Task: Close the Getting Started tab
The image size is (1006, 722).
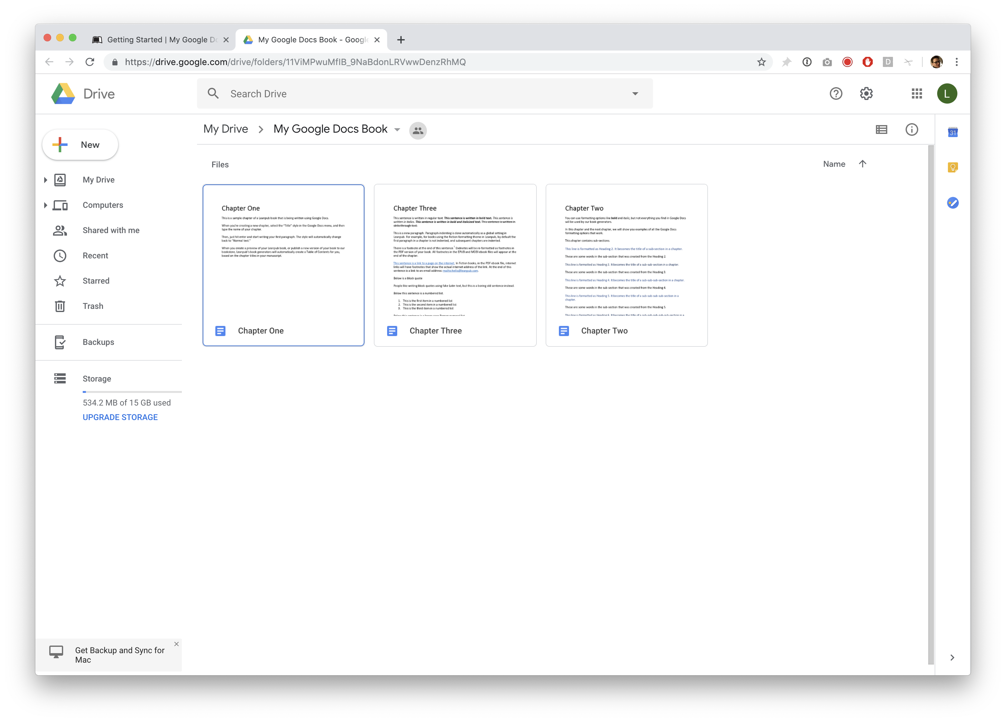Action: (x=226, y=40)
